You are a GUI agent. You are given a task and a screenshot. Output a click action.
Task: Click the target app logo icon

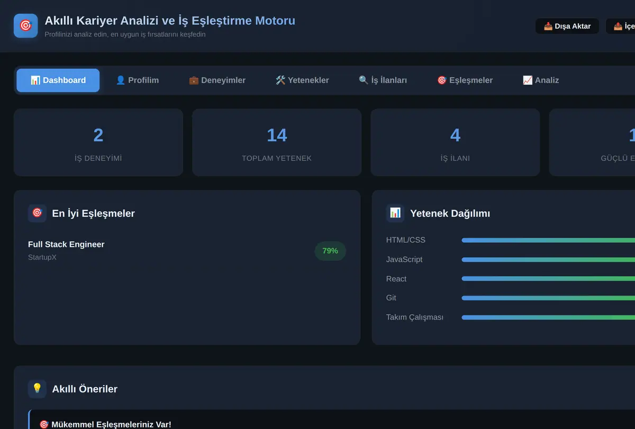[x=25, y=26]
